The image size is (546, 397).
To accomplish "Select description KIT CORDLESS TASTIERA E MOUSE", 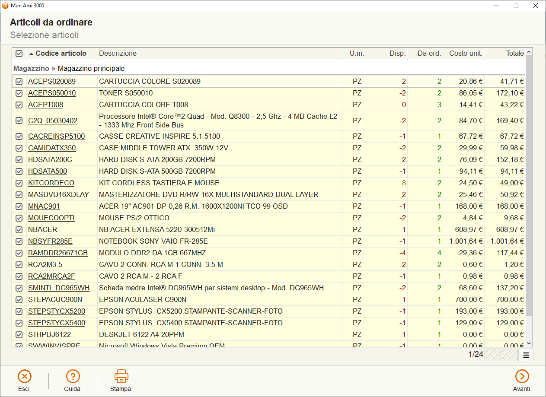I will 159,183.
